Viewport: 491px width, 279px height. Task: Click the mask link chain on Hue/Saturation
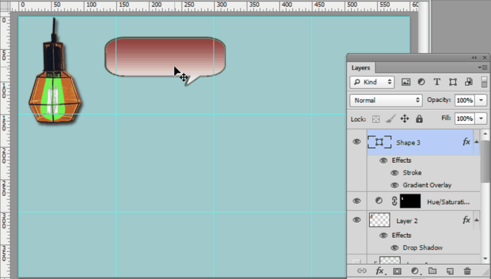(x=394, y=201)
